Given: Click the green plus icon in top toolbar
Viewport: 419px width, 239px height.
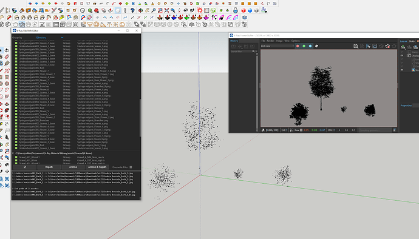Looking at the screenshot, I should [x=127, y=4].
